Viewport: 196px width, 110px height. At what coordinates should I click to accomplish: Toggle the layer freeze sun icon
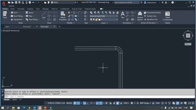pyautogui.click(x=94, y=20)
